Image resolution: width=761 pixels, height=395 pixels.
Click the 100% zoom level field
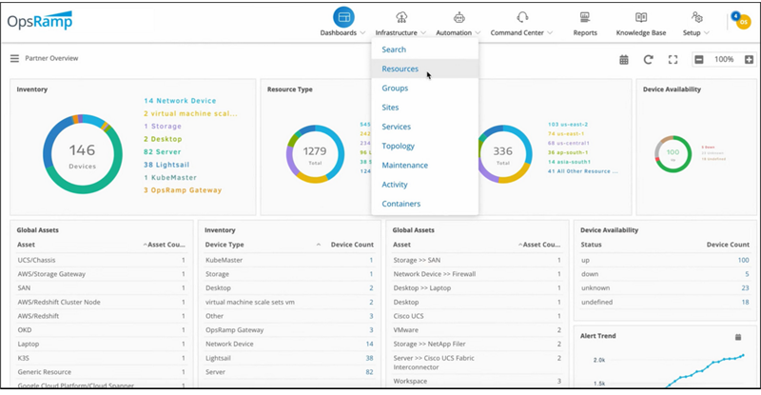click(724, 60)
